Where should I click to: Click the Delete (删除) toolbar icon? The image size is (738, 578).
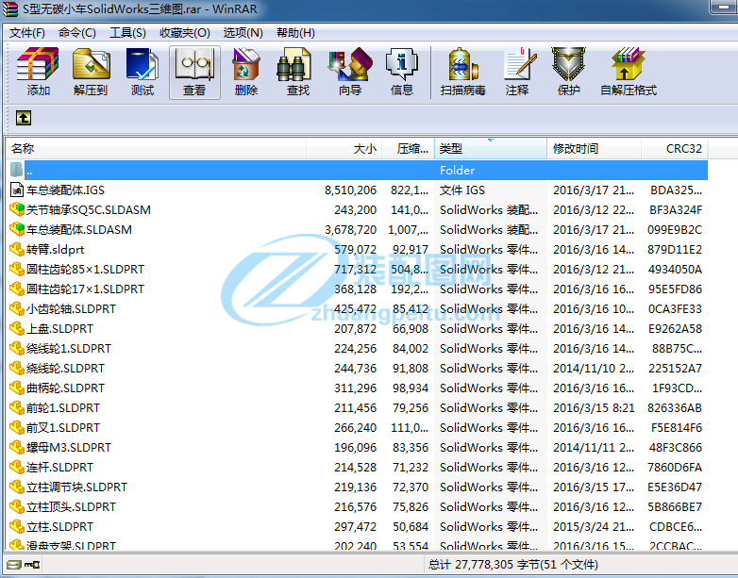[246, 64]
